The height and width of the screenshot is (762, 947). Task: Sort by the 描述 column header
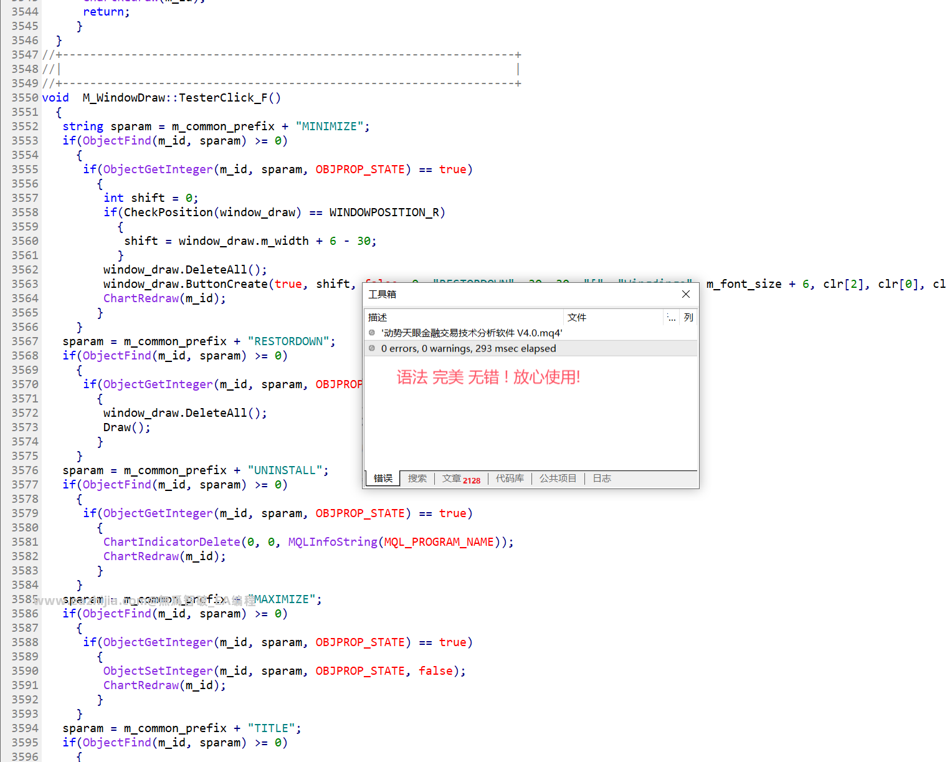[464, 317]
